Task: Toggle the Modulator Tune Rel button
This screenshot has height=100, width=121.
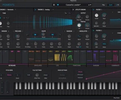Action: [80, 47]
